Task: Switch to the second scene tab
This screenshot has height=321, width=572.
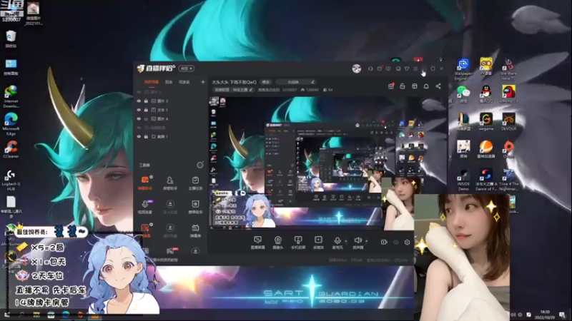Action: click(x=169, y=82)
